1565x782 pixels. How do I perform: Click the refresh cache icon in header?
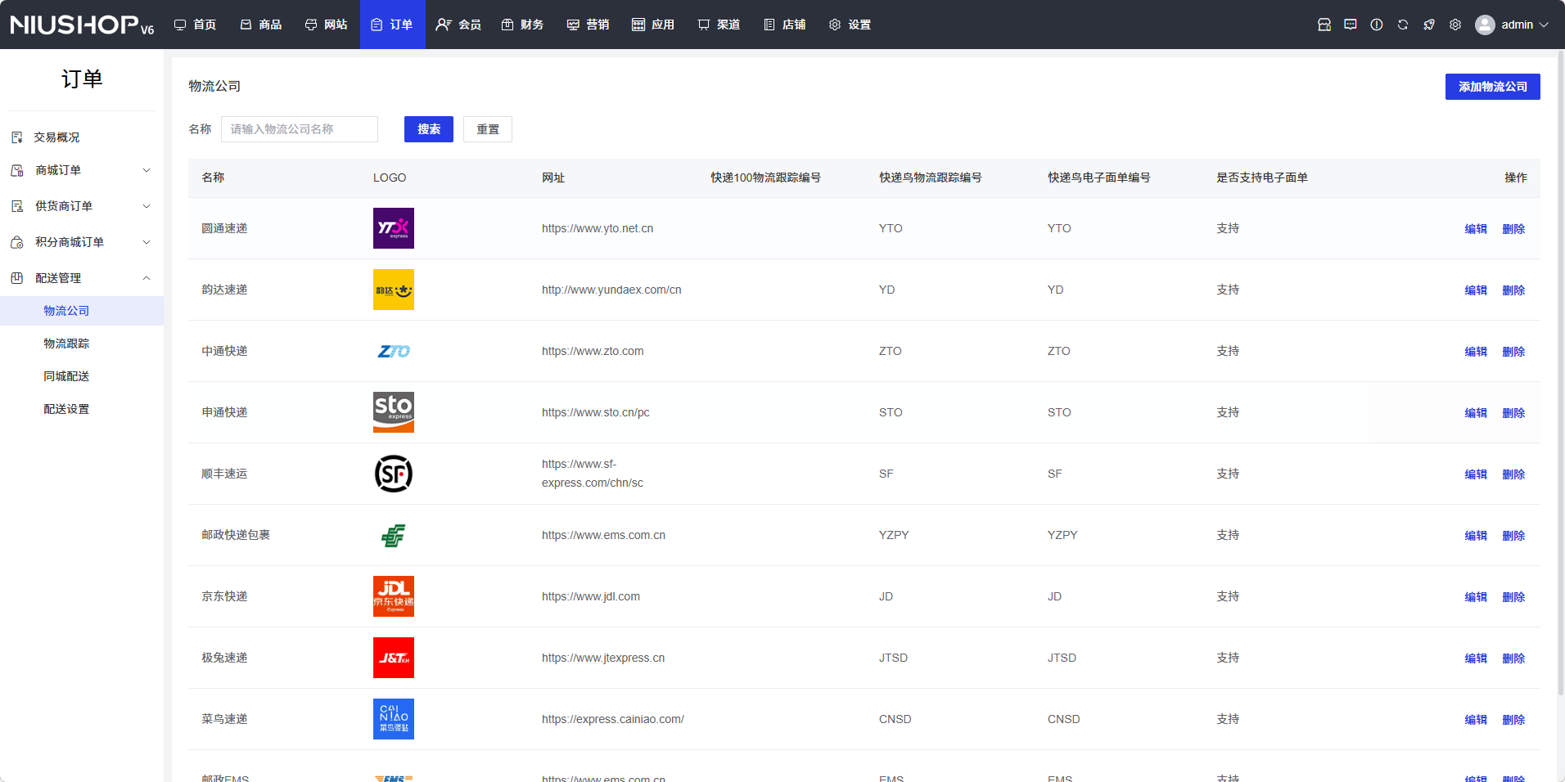tap(1403, 25)
